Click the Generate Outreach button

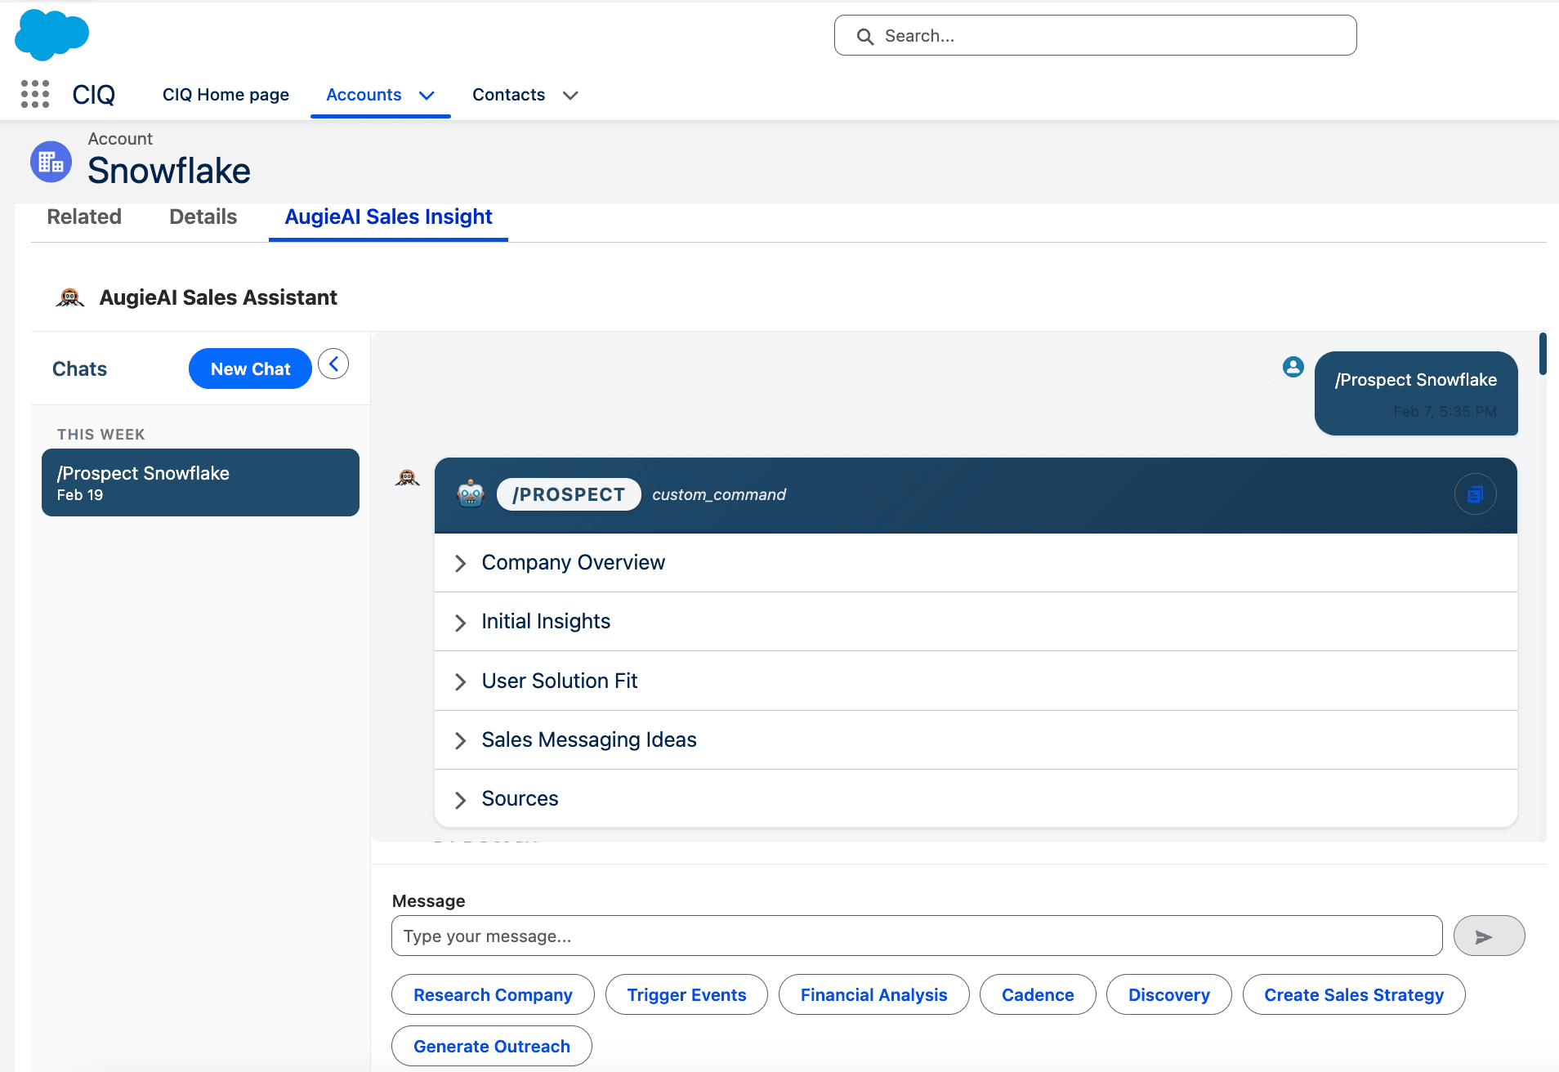(x=492, y=1047)
